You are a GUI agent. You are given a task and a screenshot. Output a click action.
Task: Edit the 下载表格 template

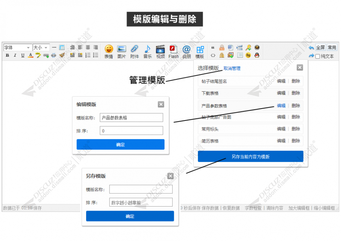(281, 93)
